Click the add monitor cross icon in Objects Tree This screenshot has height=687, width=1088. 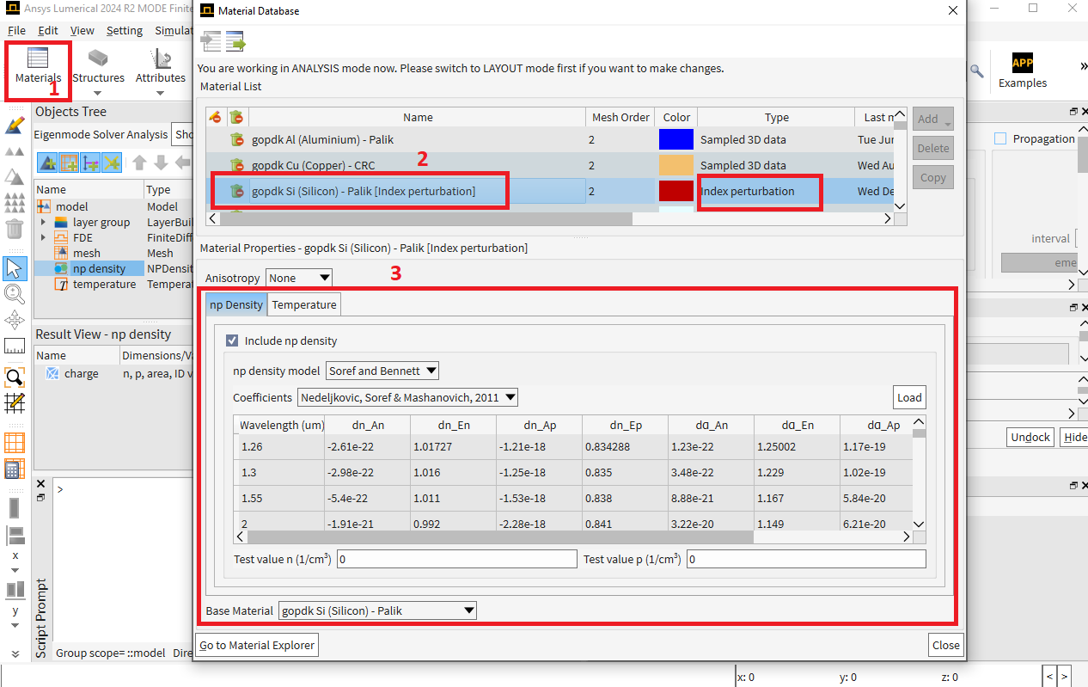click(112, 163)
